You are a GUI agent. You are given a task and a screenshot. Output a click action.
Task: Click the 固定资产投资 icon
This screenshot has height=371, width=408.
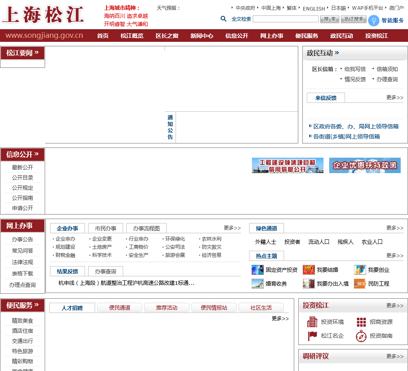point(257,270)
